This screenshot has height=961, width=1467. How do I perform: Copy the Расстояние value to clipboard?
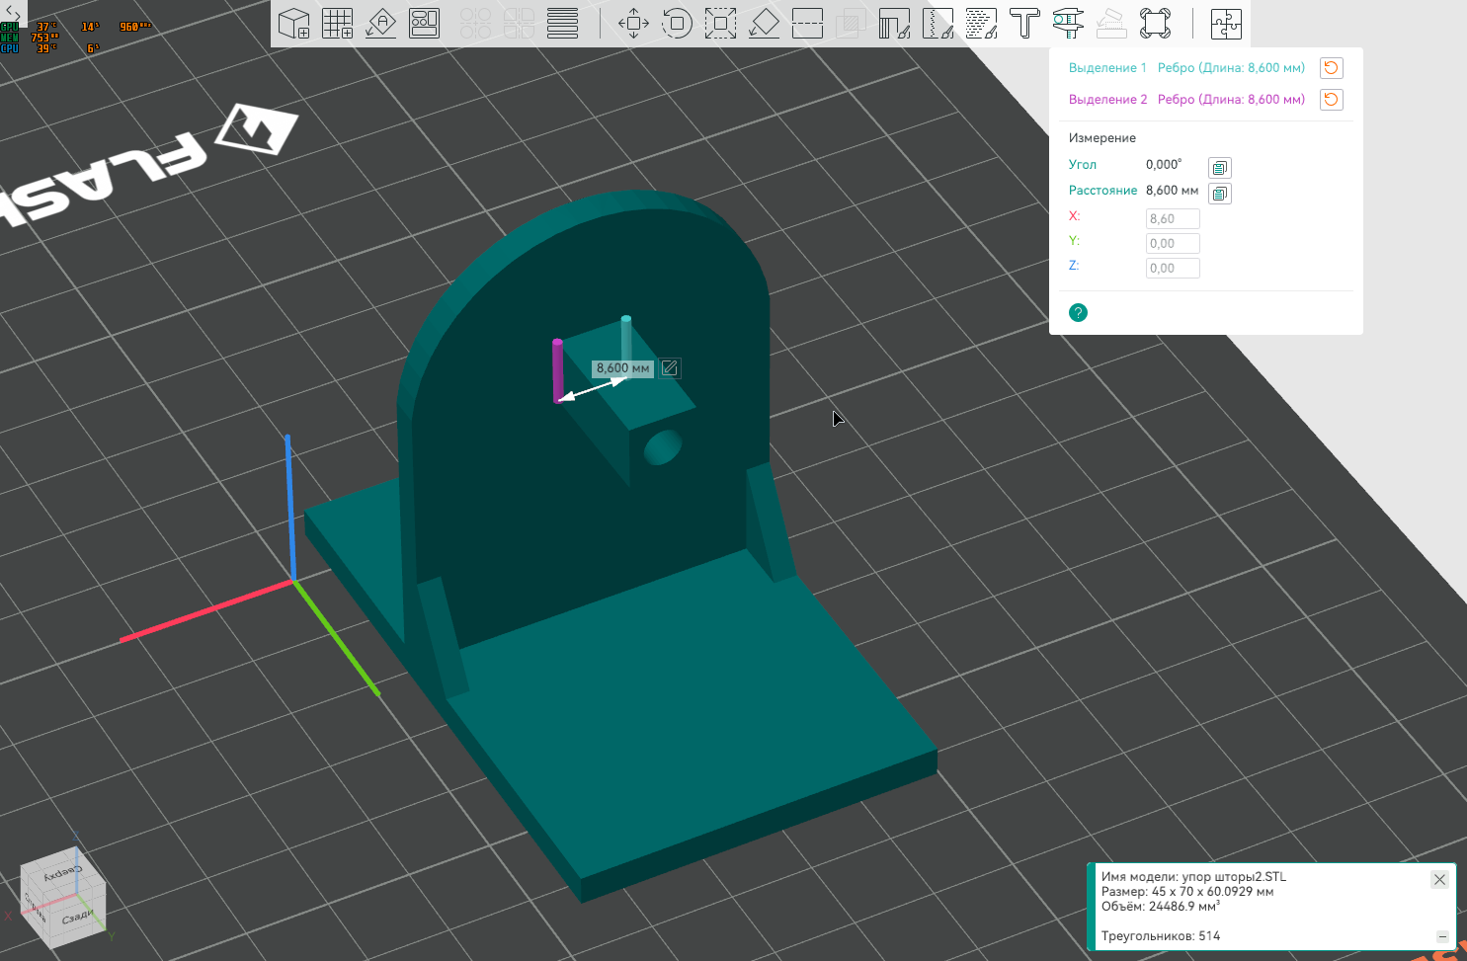click(x=1220, y=194)
